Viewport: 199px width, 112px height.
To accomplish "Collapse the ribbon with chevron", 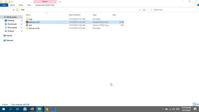I will [x=195, y=5].
